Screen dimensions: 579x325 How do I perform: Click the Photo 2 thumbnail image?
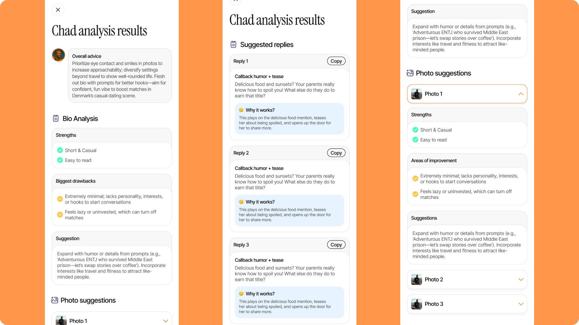[x=417, y=279]
